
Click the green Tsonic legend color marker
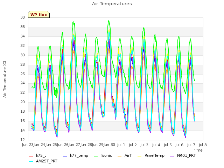pos(96,156)
